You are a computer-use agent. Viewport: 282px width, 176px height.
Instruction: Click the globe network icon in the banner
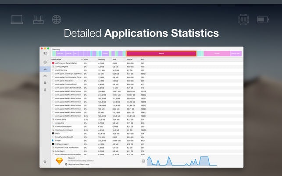[57, 19]
